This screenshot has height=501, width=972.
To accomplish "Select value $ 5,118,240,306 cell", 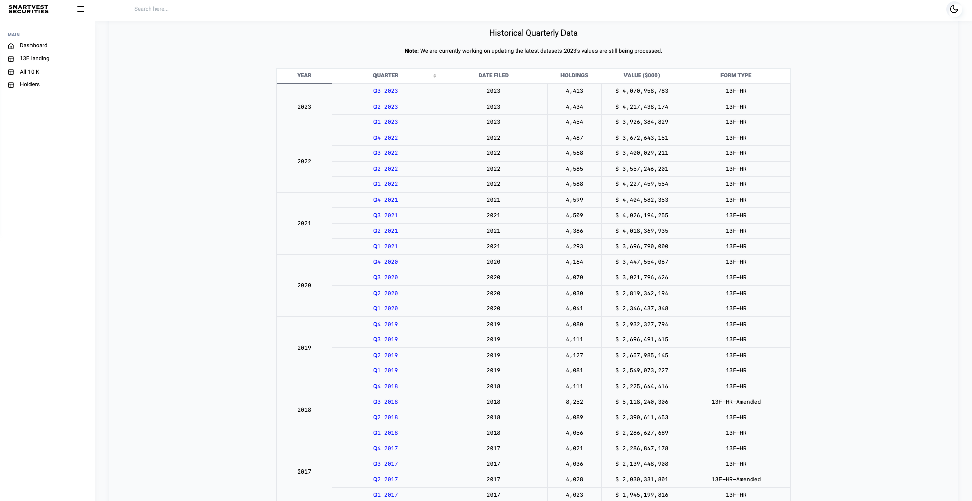I will pos(642,402).
